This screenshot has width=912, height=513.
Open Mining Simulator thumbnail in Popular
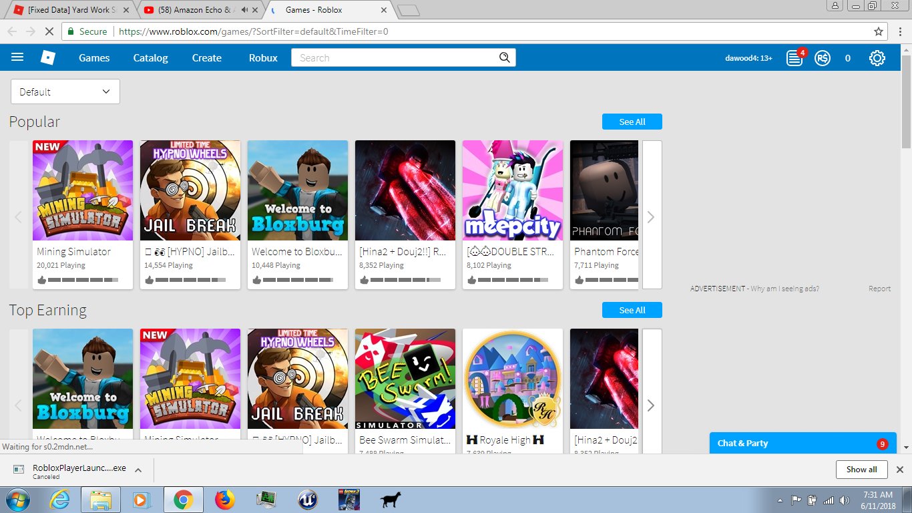pyautogui.click(x=83, y=190)
